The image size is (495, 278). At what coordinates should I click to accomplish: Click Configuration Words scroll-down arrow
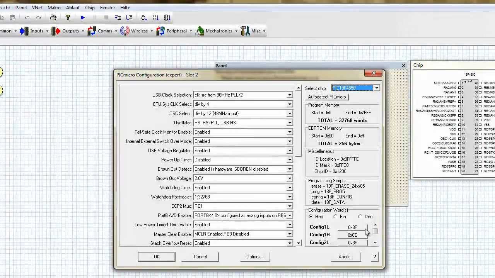point(375,243)
